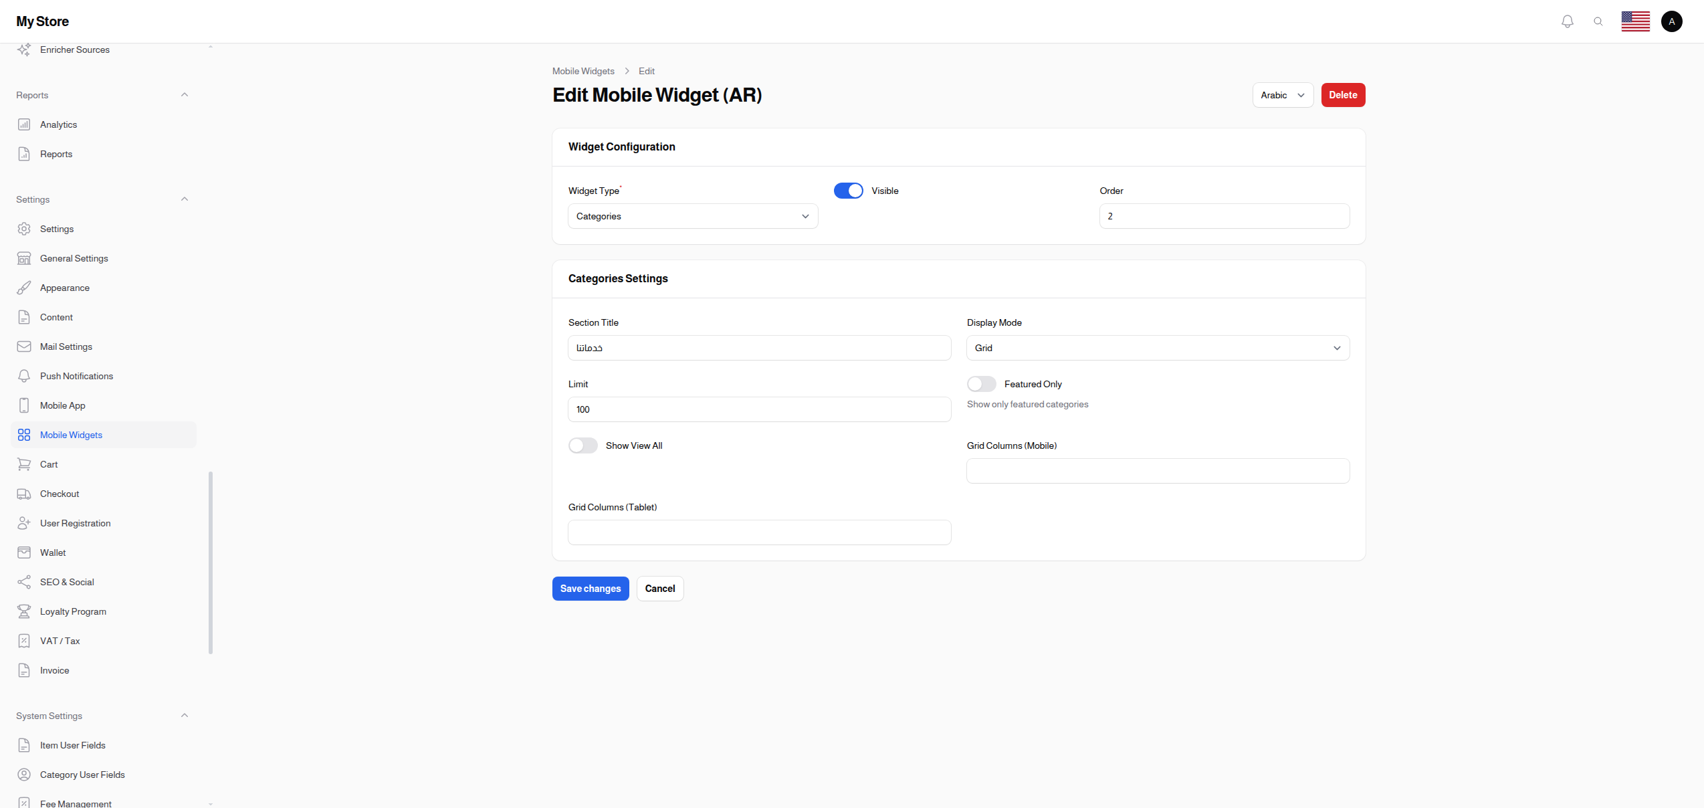Open Mobile Widgets using the grid icon
Viewport: 1704px width, 808px height.
tap(24, 435)
